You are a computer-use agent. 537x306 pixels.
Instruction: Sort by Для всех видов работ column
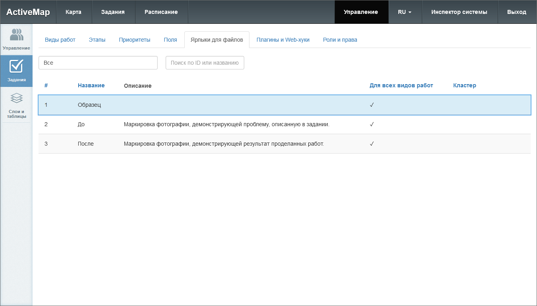point(401,85)
